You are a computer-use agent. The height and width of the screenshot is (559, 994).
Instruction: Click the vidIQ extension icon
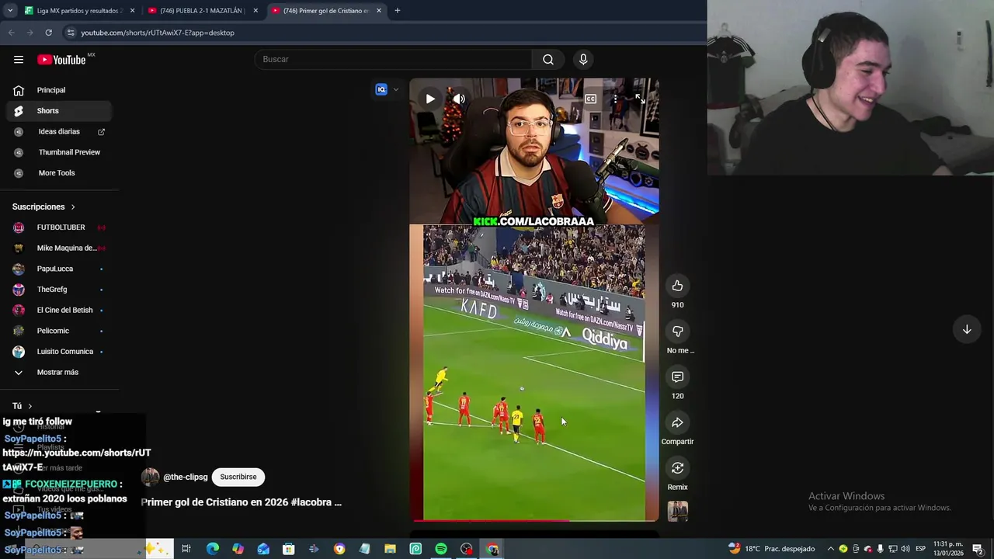381,89
